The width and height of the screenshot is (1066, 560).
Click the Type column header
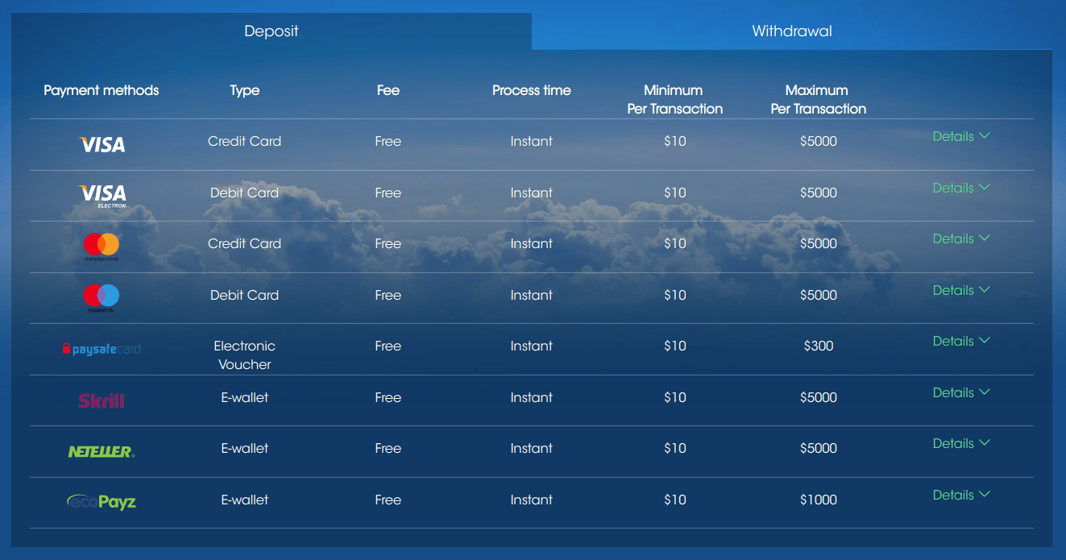[245, 90]
